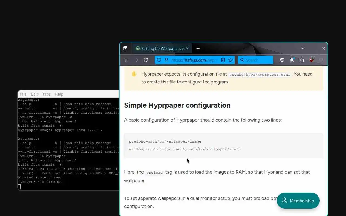The image size is (346, 216).
Task: Click the wallpaper=<monitor-name> code line
Action: click(x=185, y=149)
